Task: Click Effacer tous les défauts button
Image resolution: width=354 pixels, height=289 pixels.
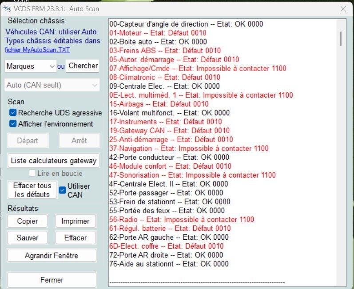Action: click(x=32, y=190)
